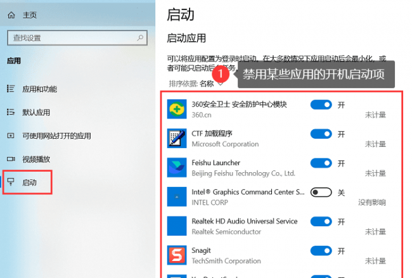412x278 pixels.
Task: Click the Snagit name text
Action: [x=201, y=251]
